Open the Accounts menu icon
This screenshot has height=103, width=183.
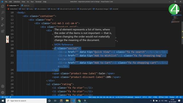pyautogui.click(x=3, y=86)
